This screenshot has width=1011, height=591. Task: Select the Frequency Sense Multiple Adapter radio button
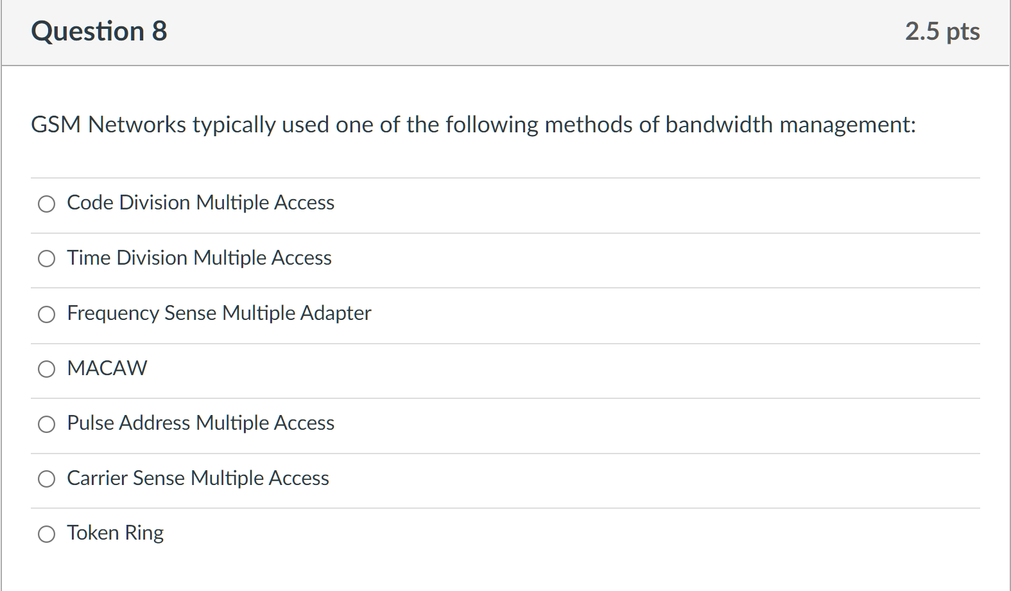coord(46,314)
